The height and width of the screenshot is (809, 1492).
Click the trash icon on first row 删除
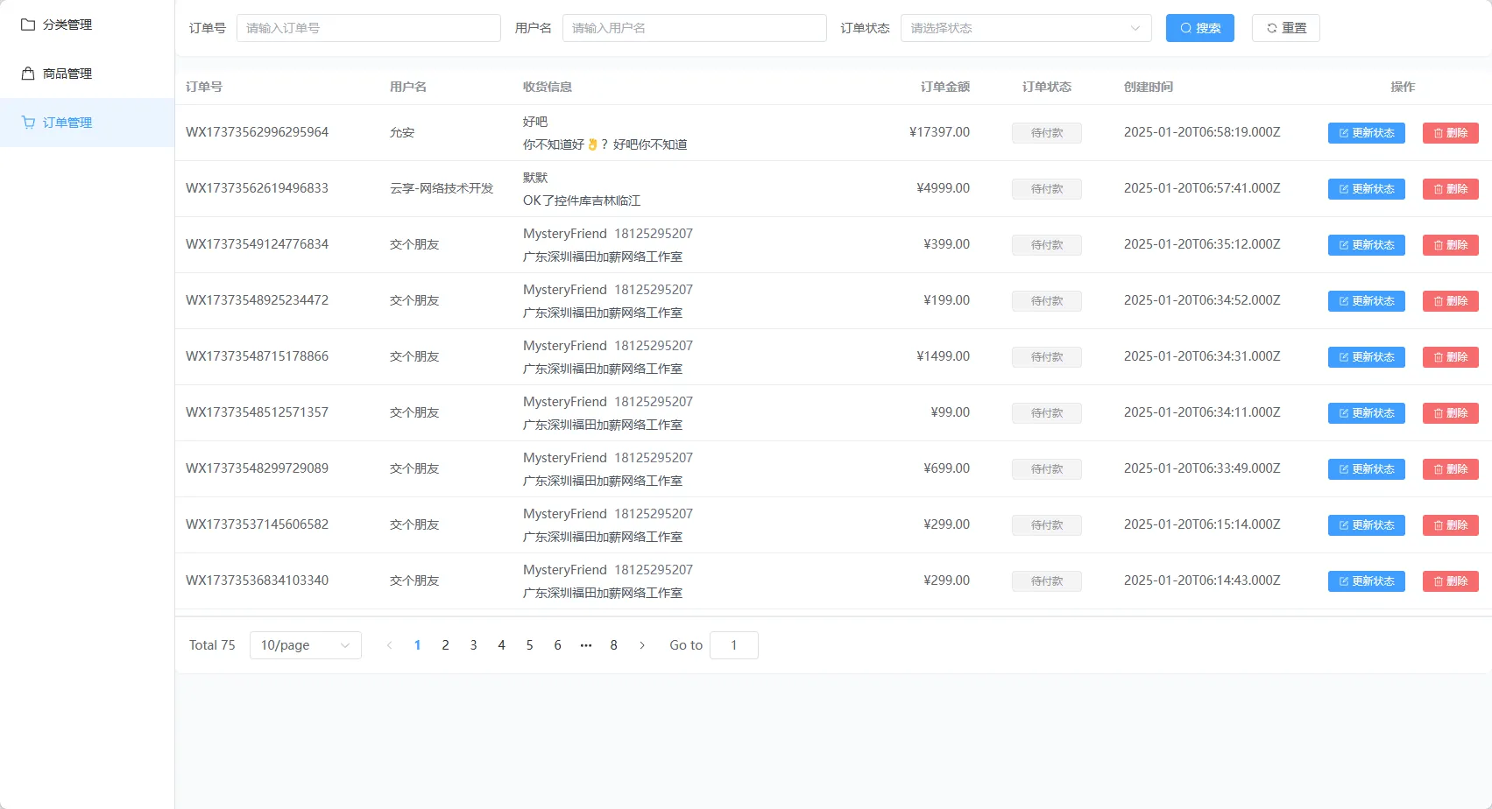pos(1437,133)
